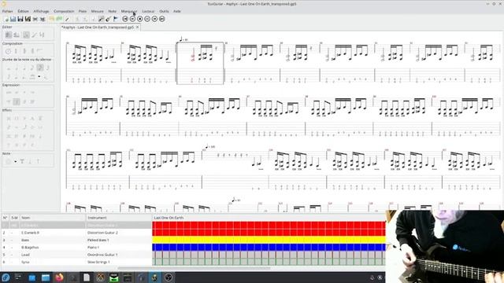Image resolution: width=504 pixels, height=283 pixels.
Task: Select track 2 Distortion Guitar 2 row
Action: coord(76,233)
